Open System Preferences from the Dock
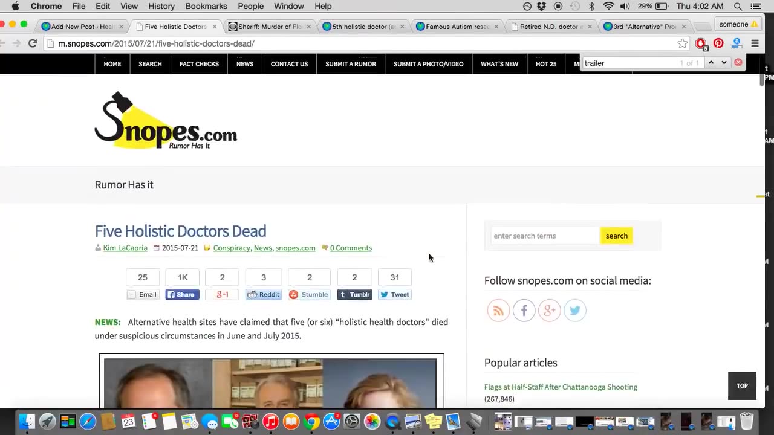 click(x=352, y=421)
